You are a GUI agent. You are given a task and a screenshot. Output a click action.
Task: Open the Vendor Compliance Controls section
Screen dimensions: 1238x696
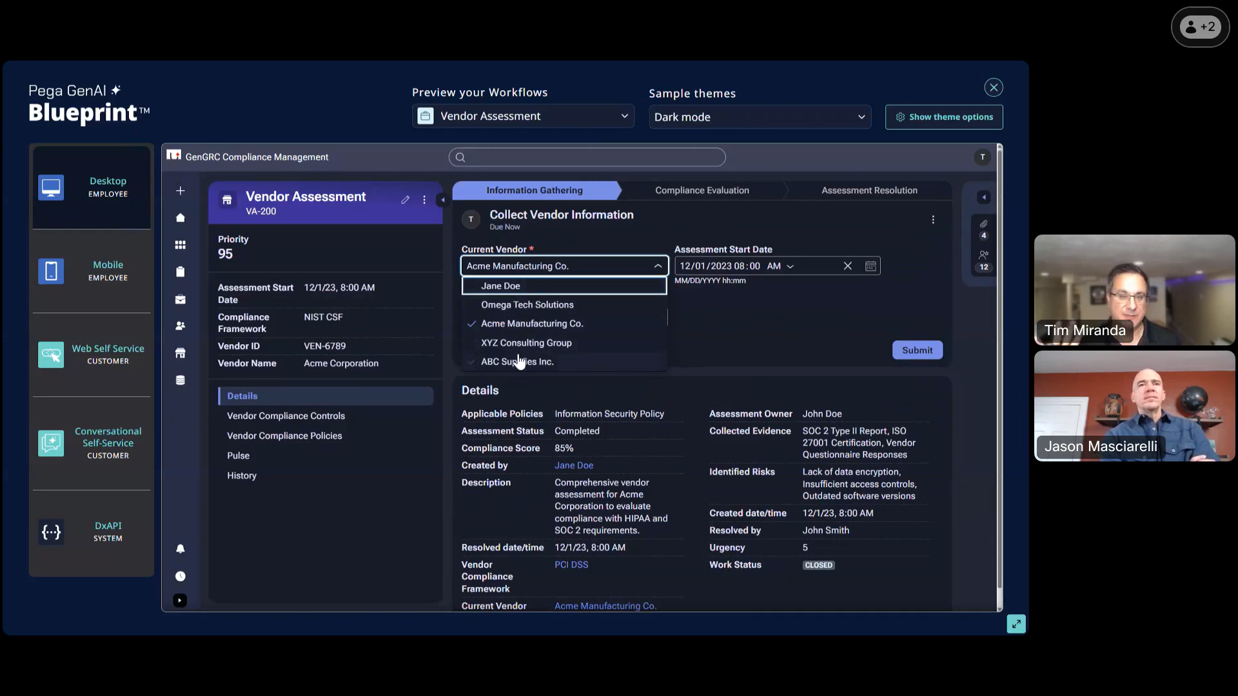click(286, 416)
